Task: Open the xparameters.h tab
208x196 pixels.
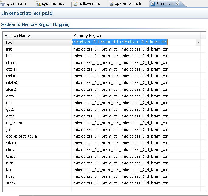Action: pos(128,4)
